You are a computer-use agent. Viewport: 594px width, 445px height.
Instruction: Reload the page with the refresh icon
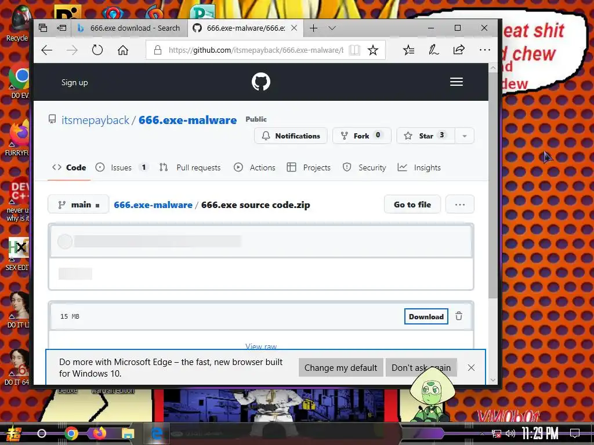click(x=97, y=50)
